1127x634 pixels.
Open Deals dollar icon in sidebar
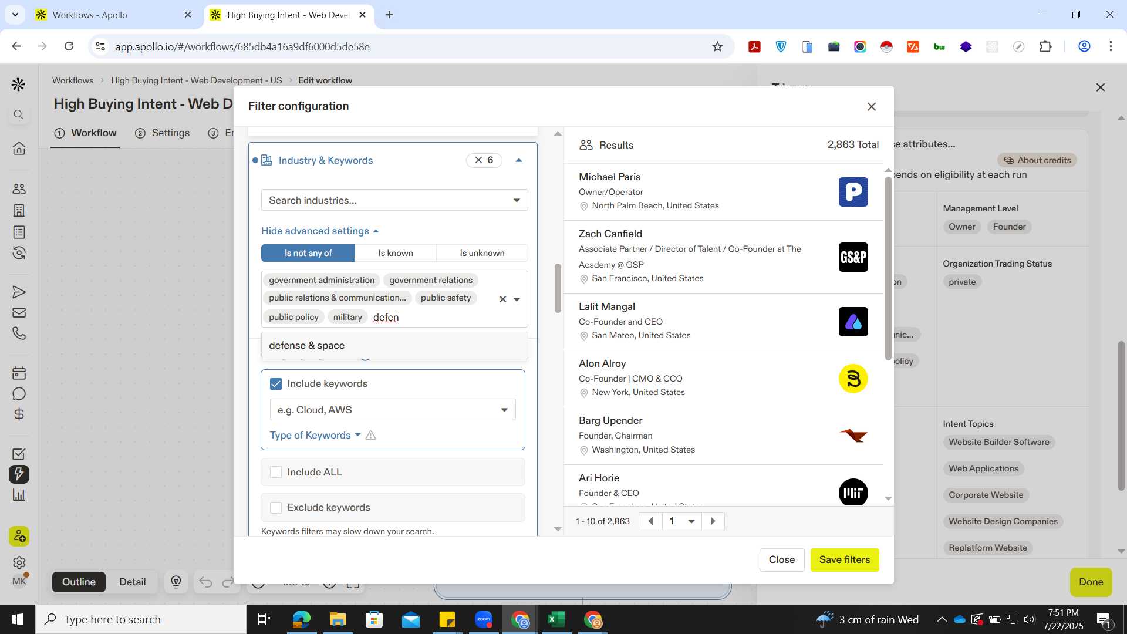point(19,414)
